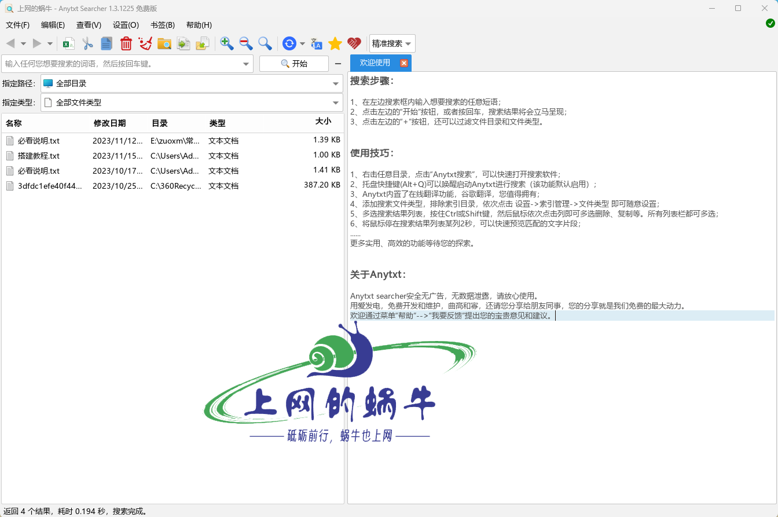Viewport: 778px width, 517px height.
Task: Reset zoom with the plain magnifier icon
Action: click(265, 43)
